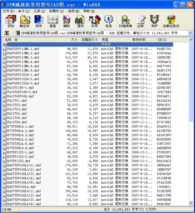Open the Tools (工具) menu
The height and width of the screenshot is (213, 195).
39,11
